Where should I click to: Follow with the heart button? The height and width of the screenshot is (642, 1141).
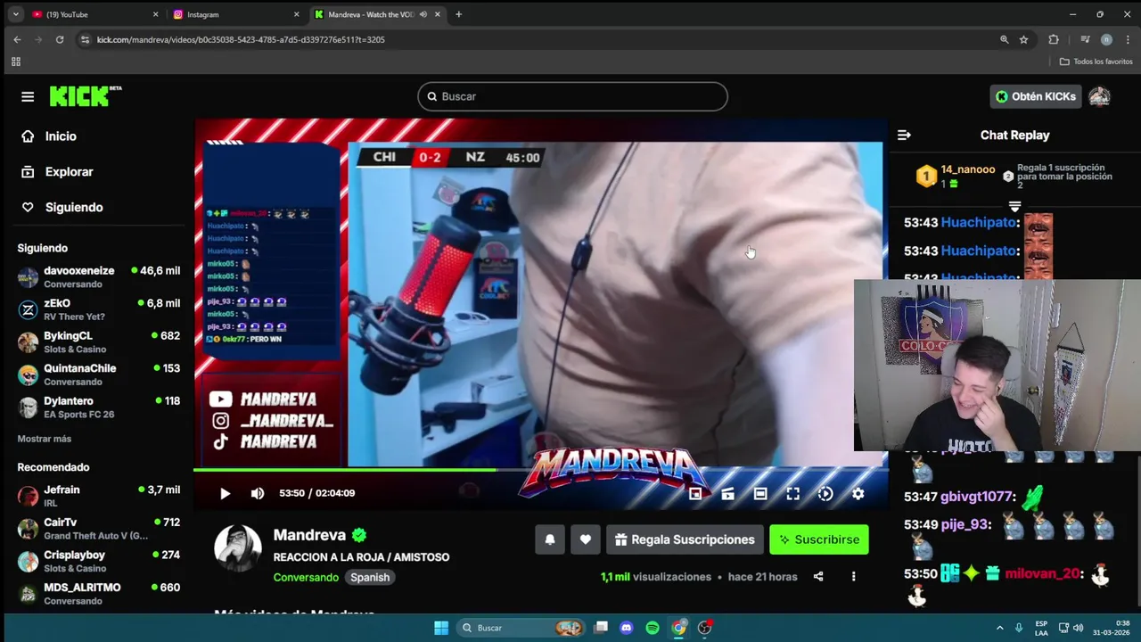(586, 539)
